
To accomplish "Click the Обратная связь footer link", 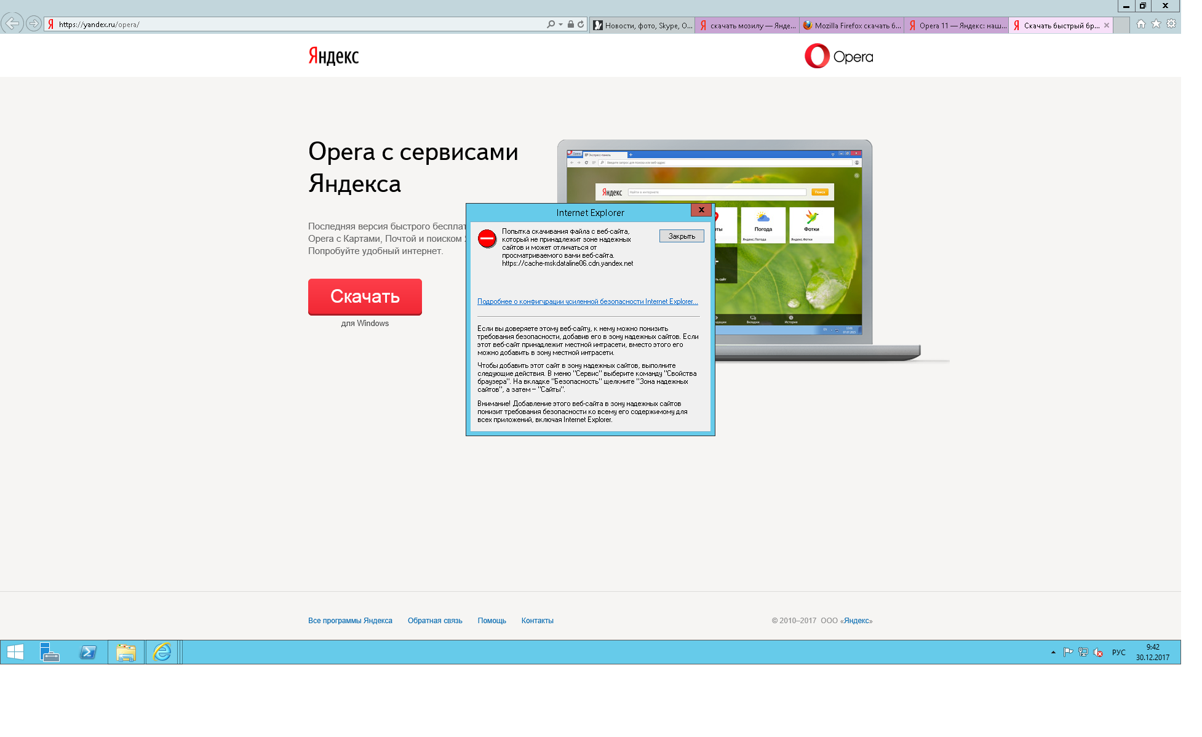I will click(x=434, y=621).
